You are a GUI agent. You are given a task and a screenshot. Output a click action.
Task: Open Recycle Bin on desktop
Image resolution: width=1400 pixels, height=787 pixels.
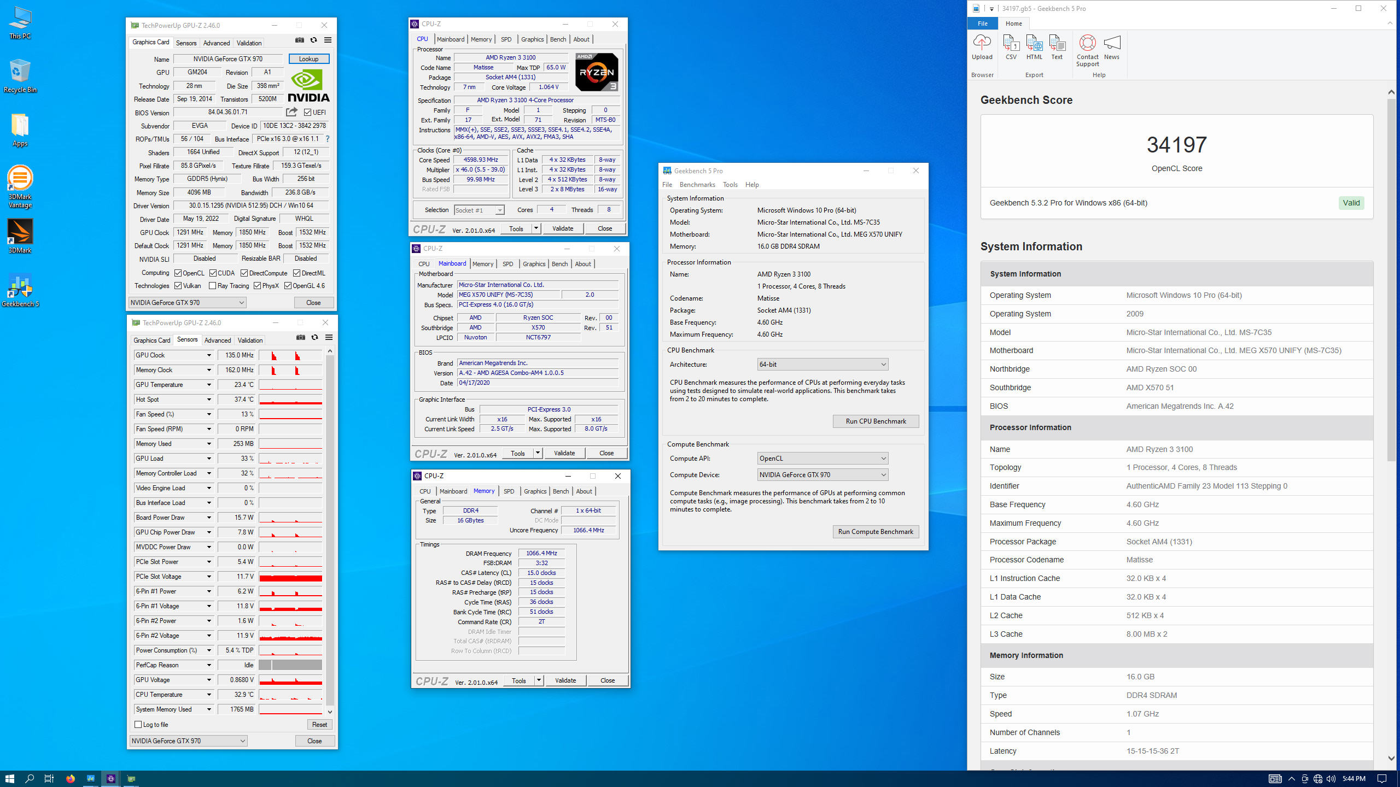20,76
